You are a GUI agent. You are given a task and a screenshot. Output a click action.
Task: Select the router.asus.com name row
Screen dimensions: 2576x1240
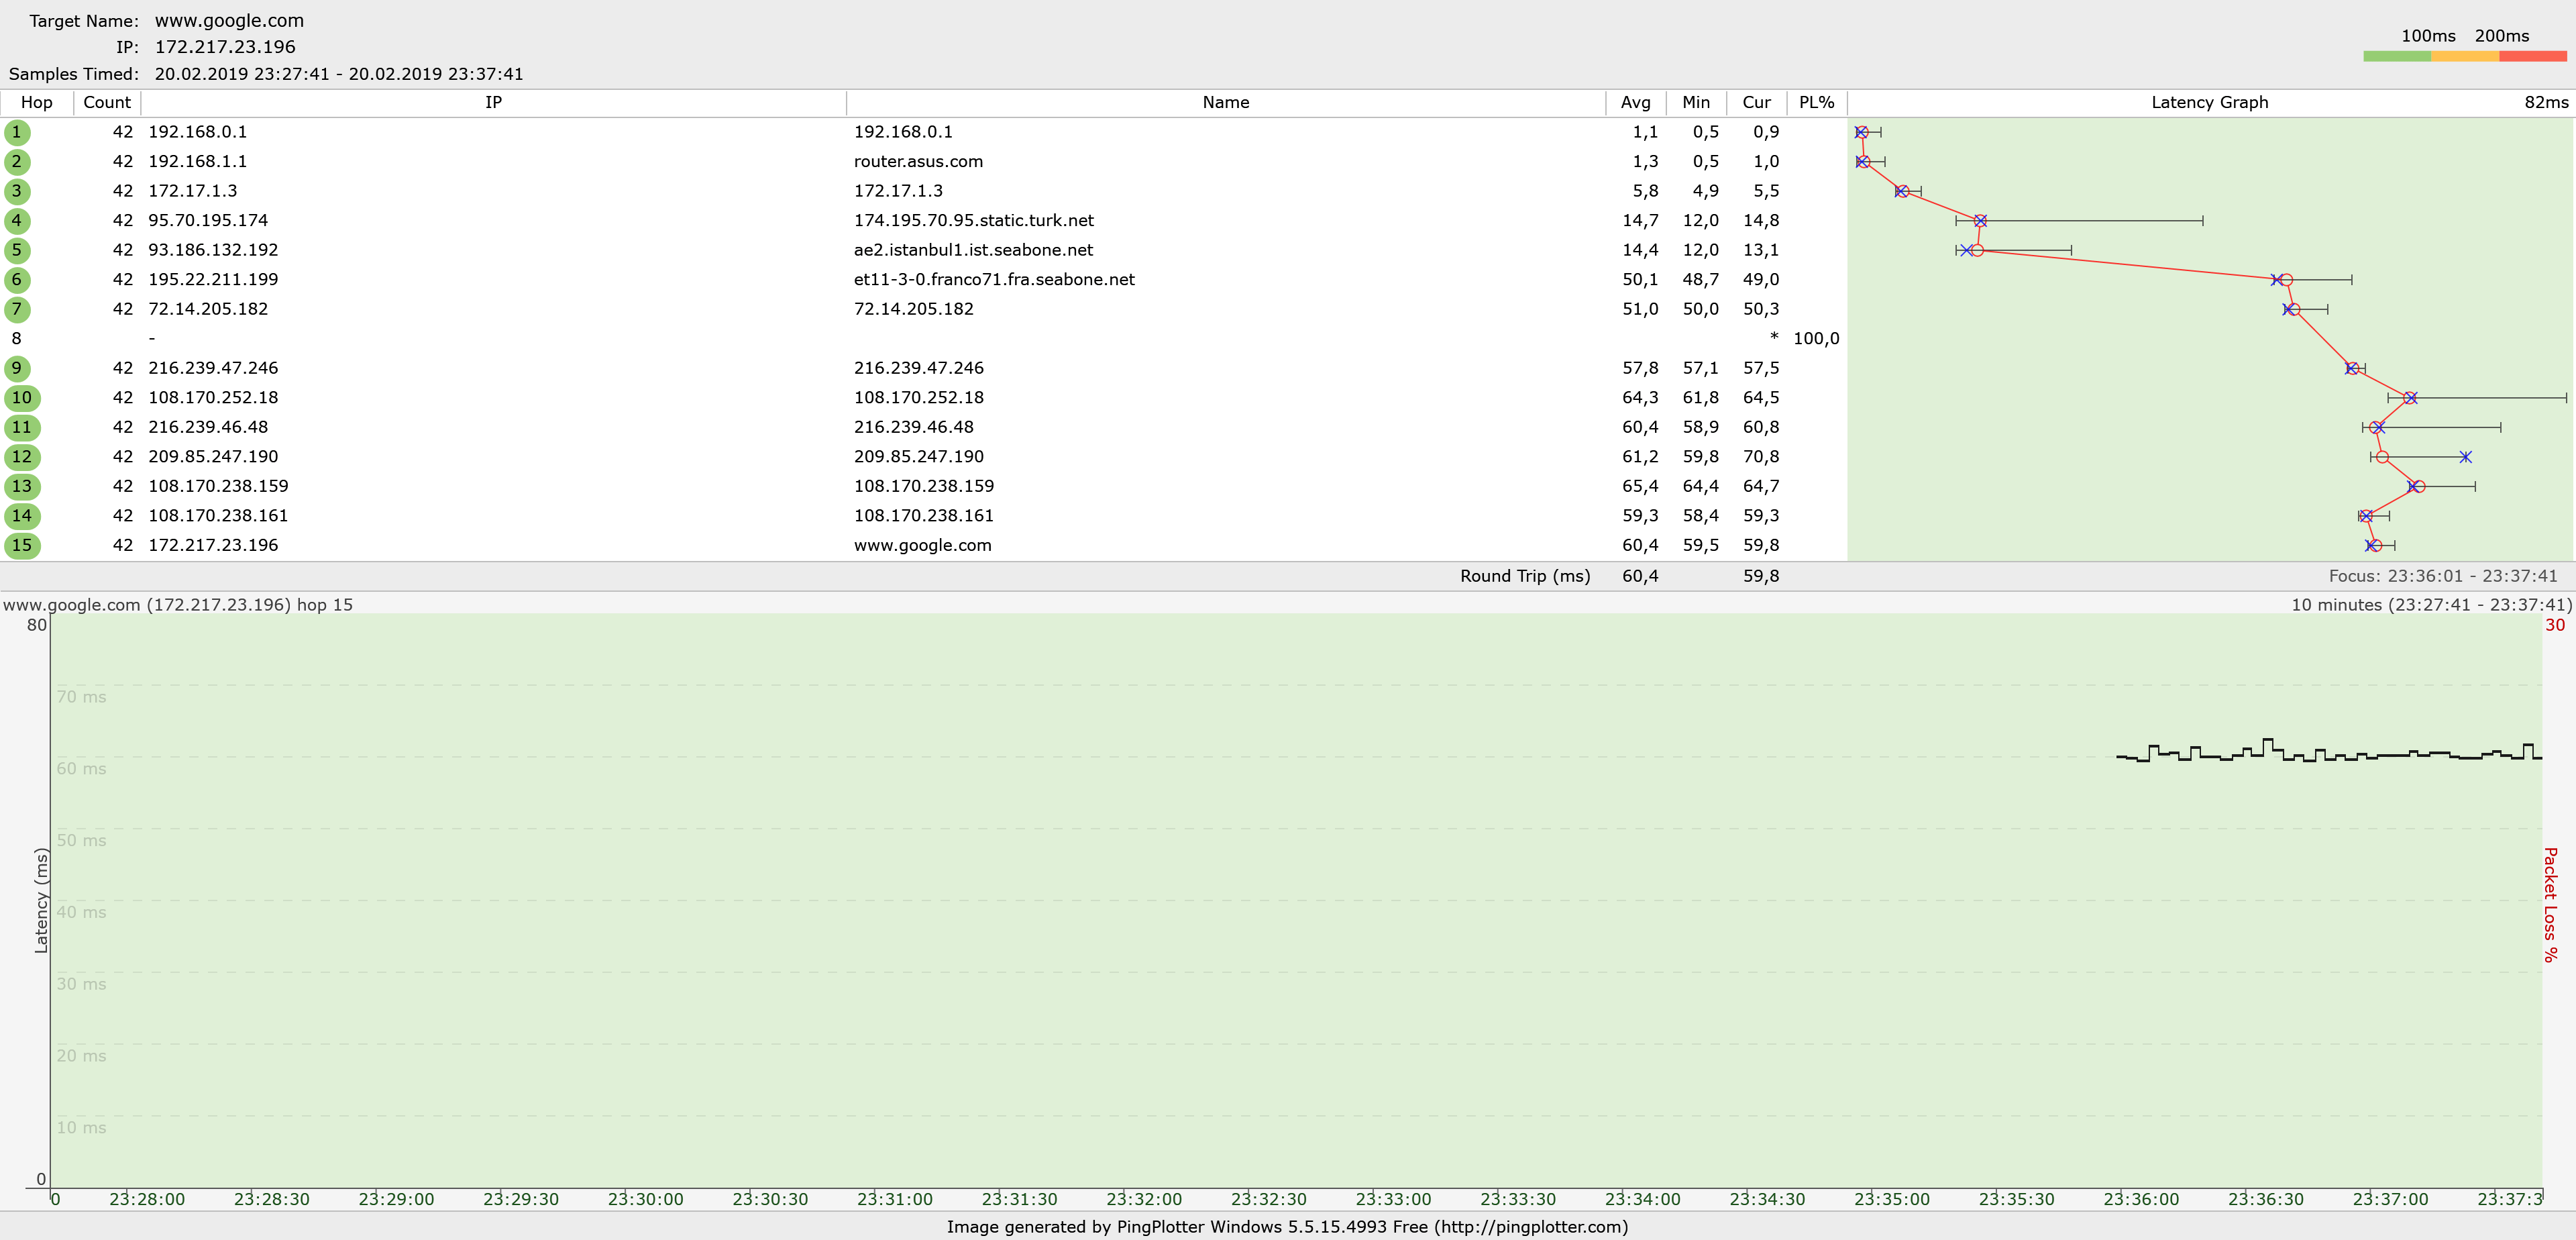918,162
